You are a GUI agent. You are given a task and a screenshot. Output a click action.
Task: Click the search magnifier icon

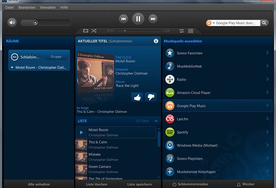264,23
